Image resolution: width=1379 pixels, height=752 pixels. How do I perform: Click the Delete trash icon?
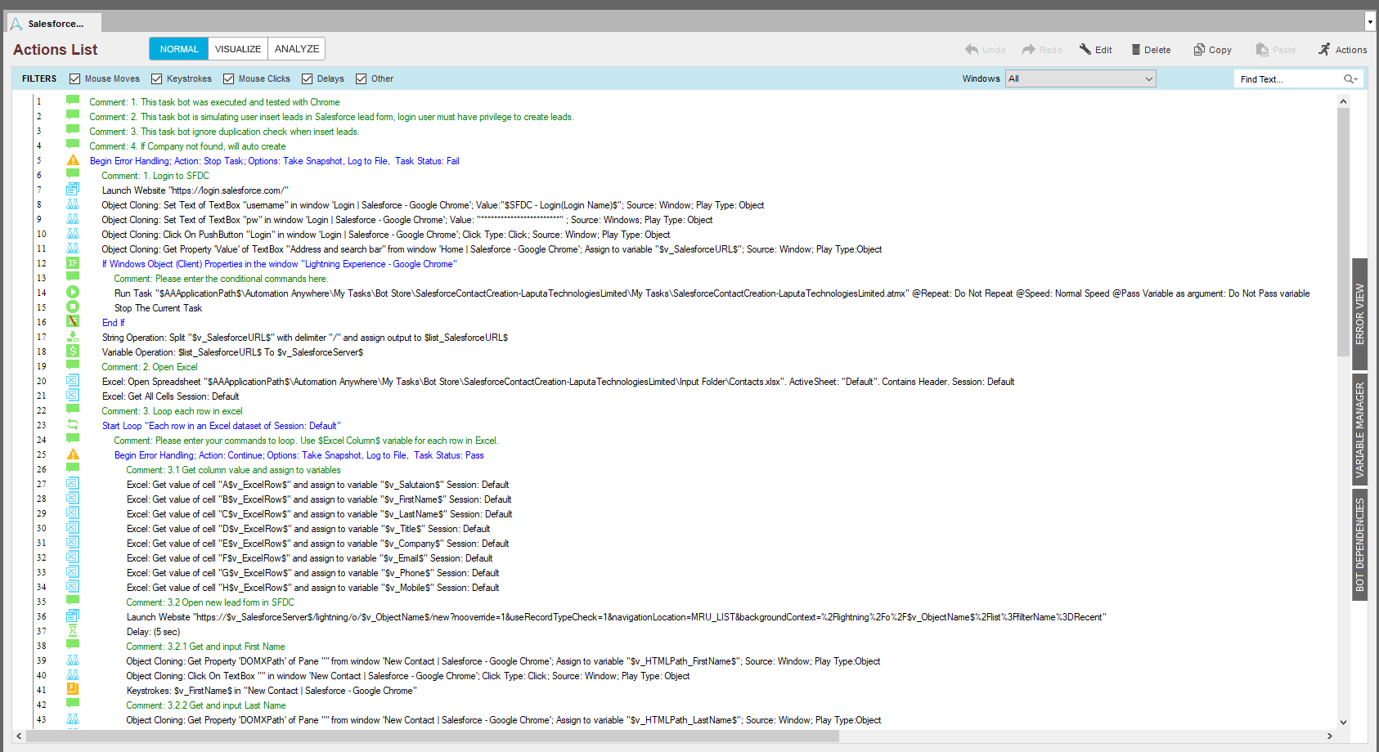point(1136,50)
